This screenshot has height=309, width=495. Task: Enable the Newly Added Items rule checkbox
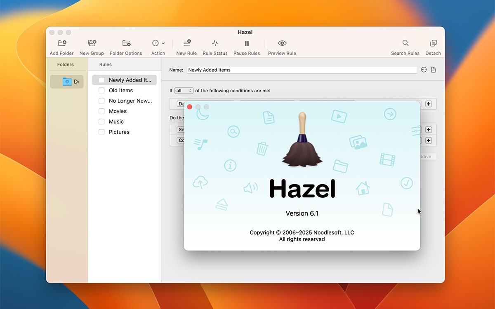(101, 80)
